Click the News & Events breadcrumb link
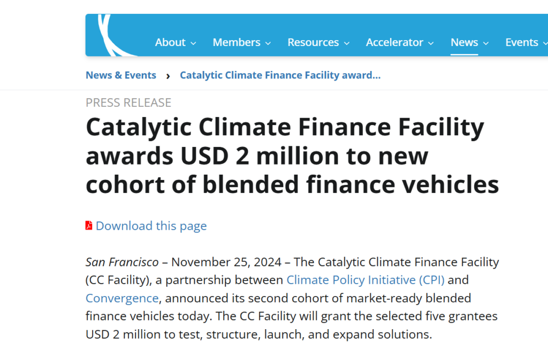This screenshot has height=343, width=548. click(121, 75)
